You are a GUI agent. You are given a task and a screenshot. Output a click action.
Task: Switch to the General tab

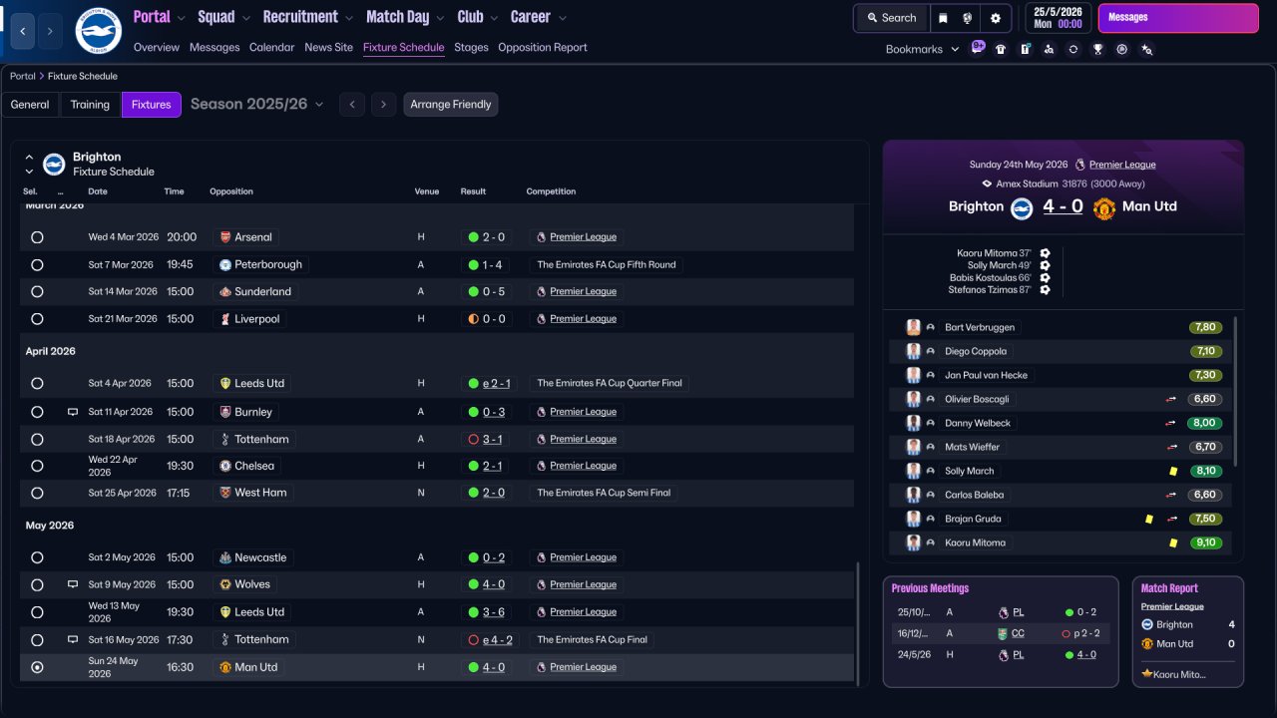pos(30,105)
